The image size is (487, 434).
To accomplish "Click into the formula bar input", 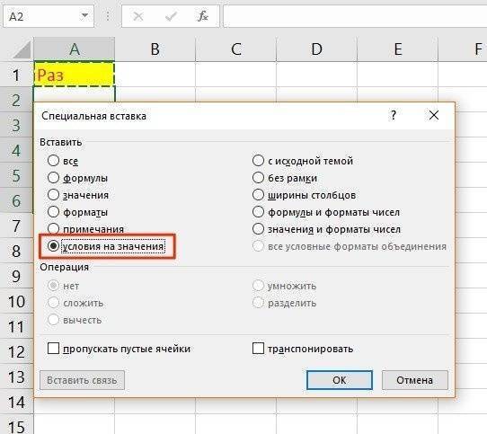I will [x=355, y=16].
